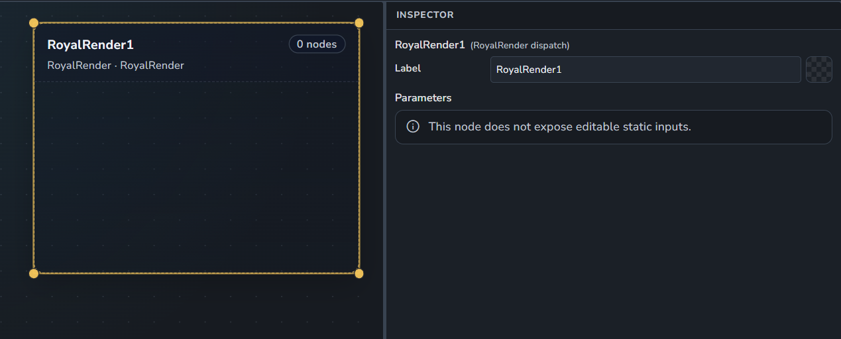
Task: Click the 'Label' caption in the Inspector
Action: click(x=408, y=68)
